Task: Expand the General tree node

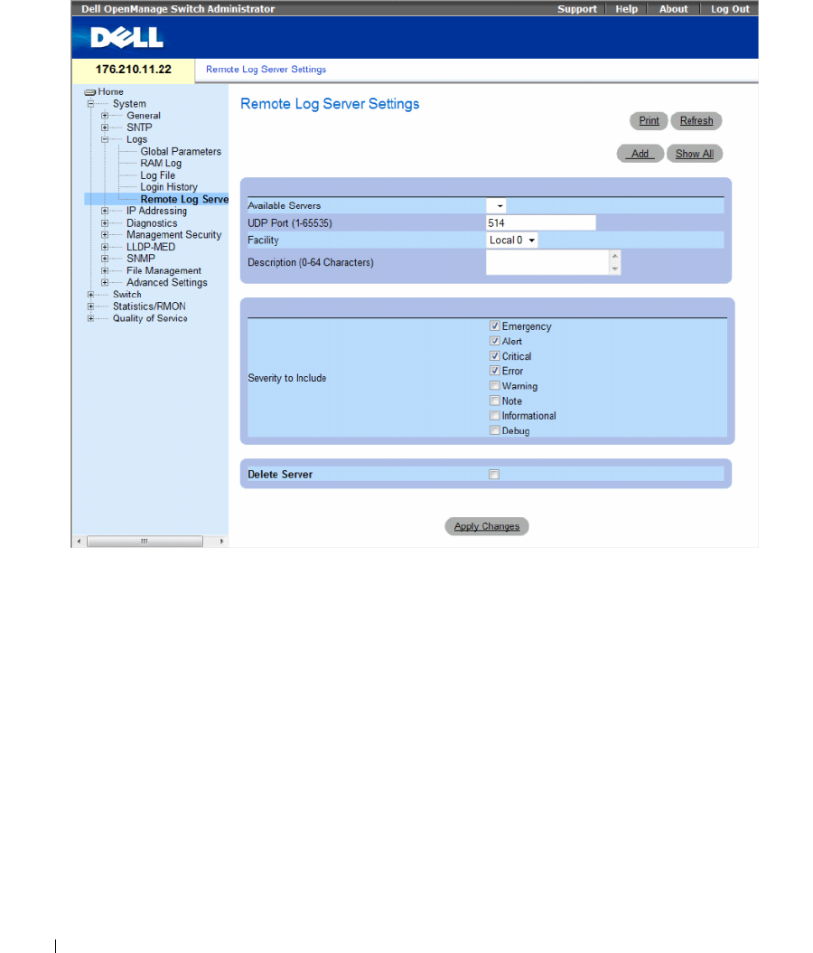Action: (105, 116)
